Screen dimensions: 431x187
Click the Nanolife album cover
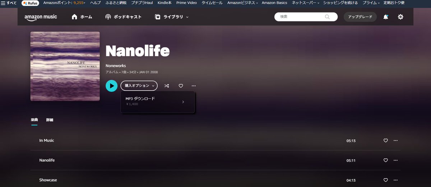[x=65, y=66]
